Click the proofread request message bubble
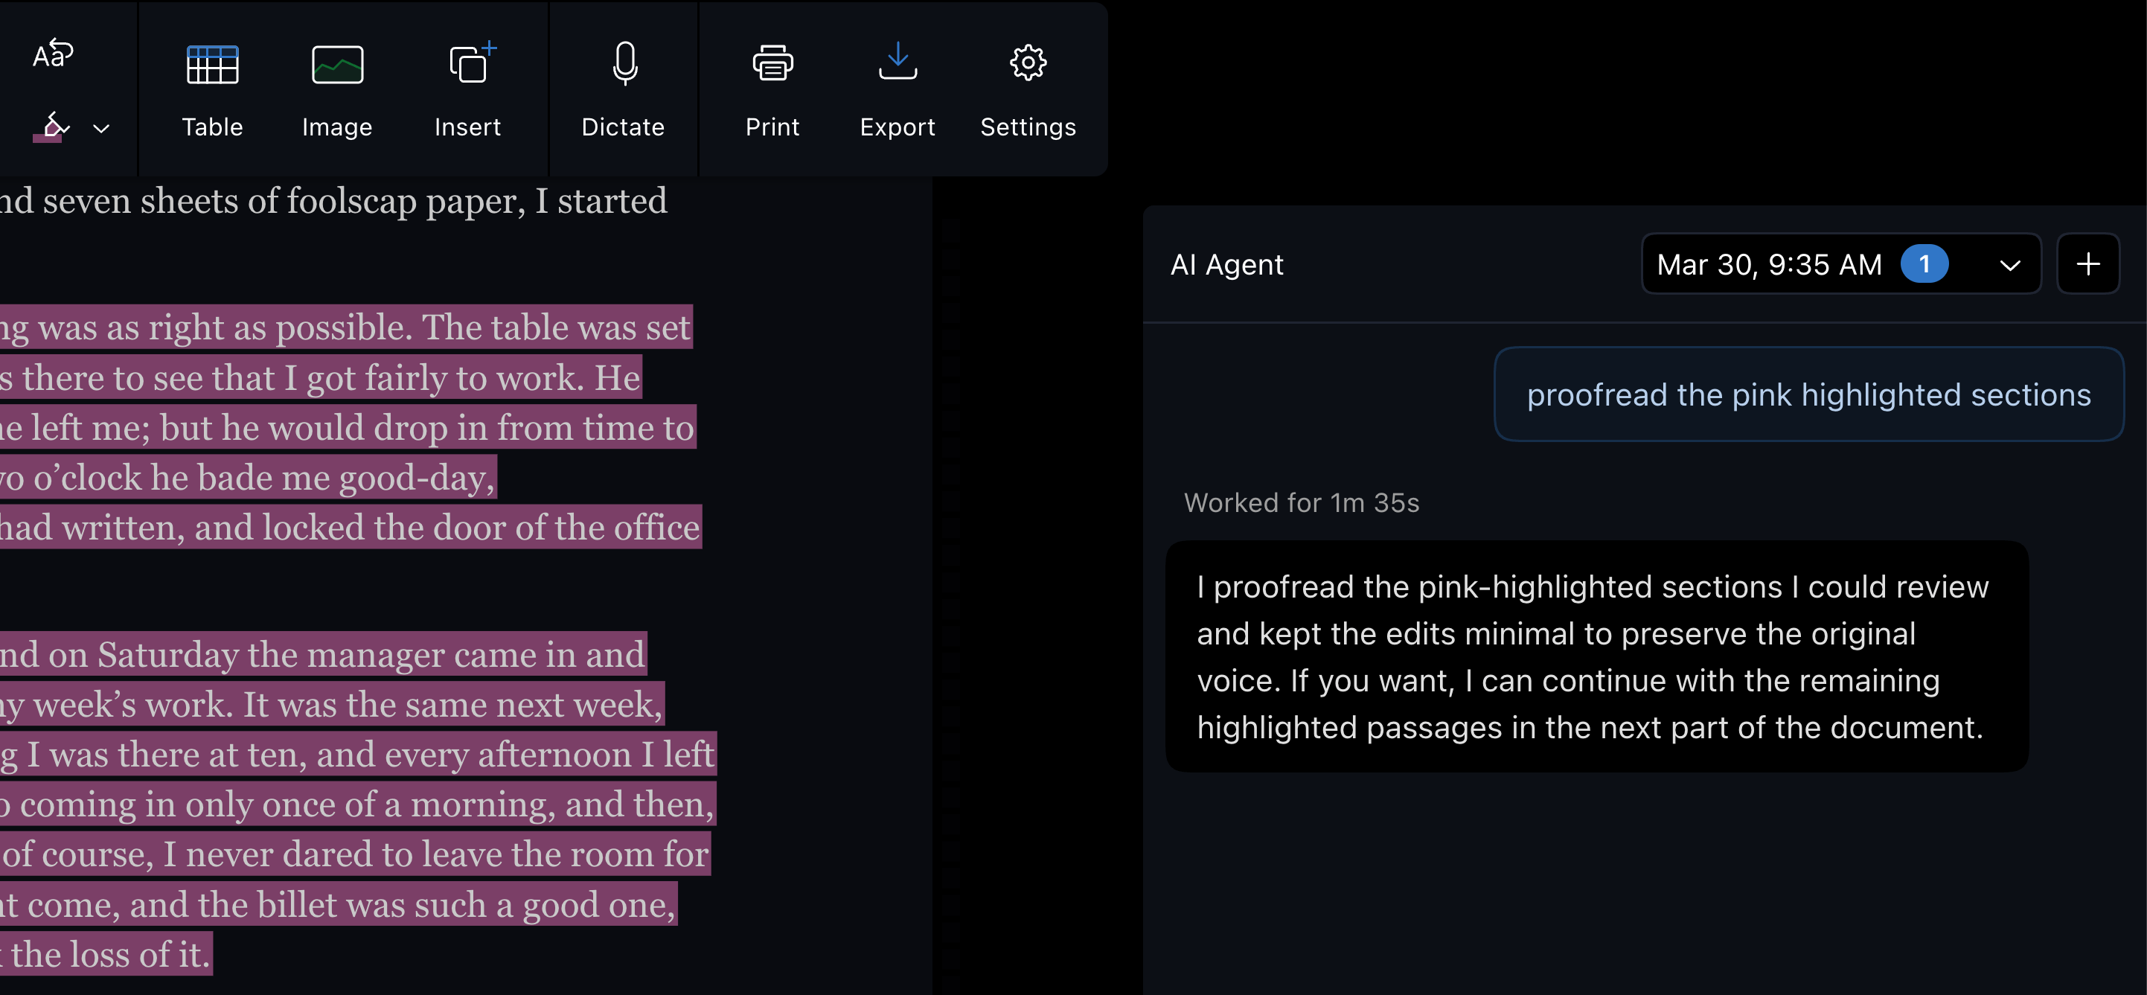 [x=1808, y=394]
